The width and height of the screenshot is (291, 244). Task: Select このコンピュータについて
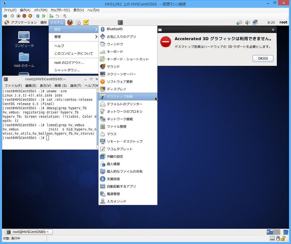(73, 53)
